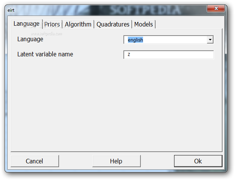Open Help for the dialog
The height and width of the screenshot is (180, 235).
[x=117, y=161]
